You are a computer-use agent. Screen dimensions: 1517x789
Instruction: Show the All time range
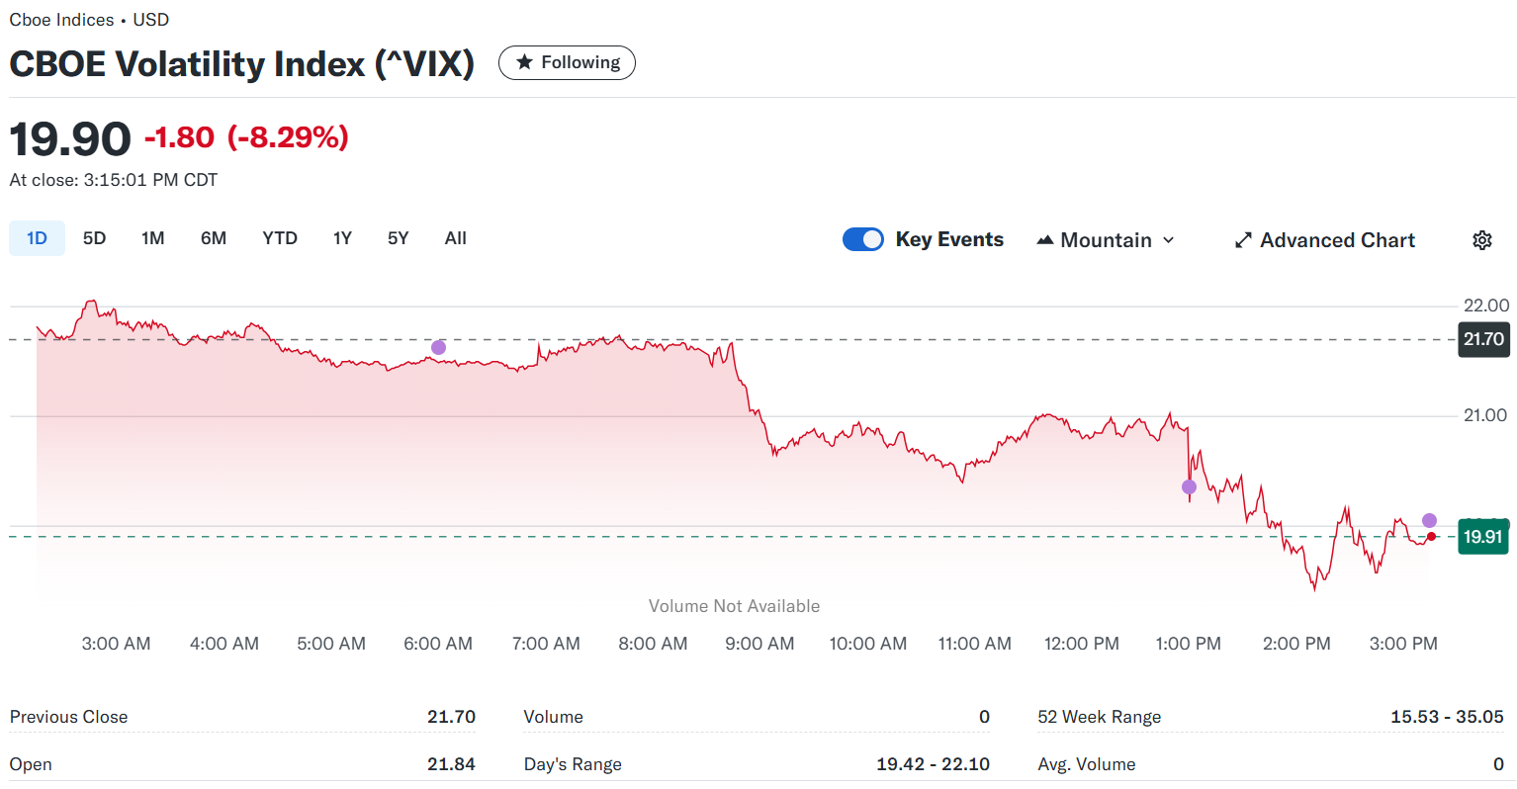point(456,238)
